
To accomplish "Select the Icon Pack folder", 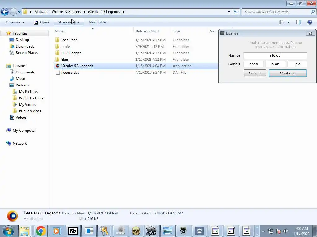I will pos(69,40).
